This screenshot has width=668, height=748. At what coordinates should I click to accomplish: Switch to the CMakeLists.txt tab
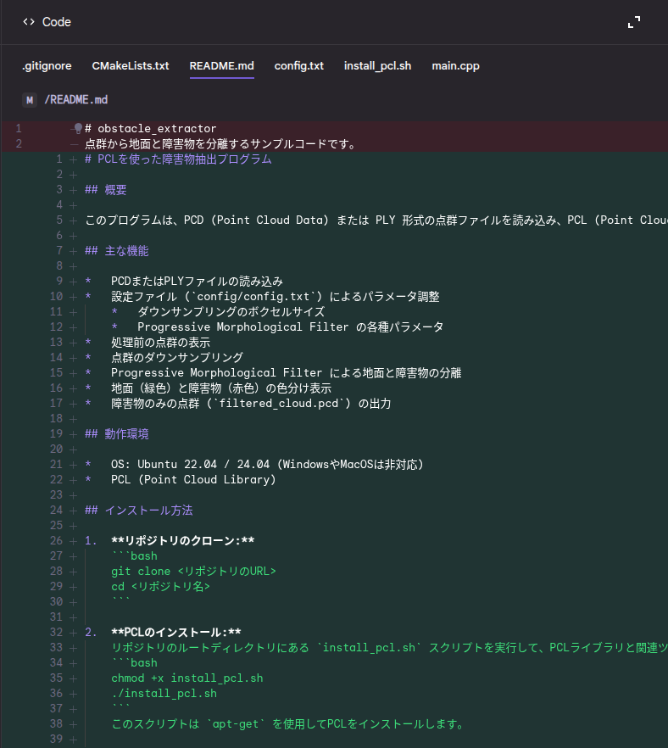[131, 66]
